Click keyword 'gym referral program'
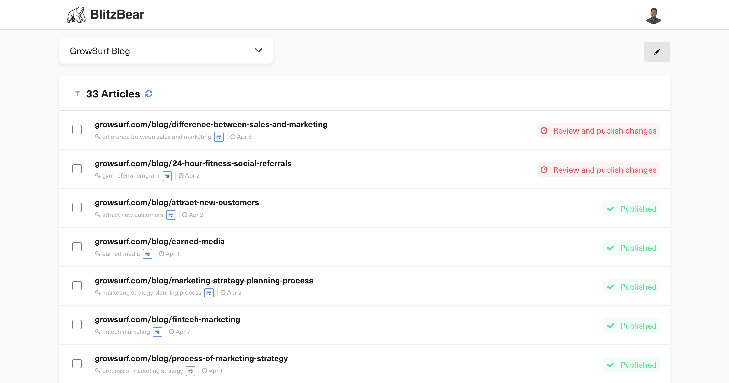This screenshot has width=729, height=383. point(131,176)
